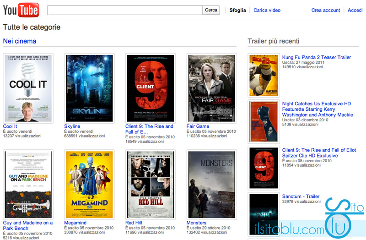Click the Fair Game title link

pos(198,126)
